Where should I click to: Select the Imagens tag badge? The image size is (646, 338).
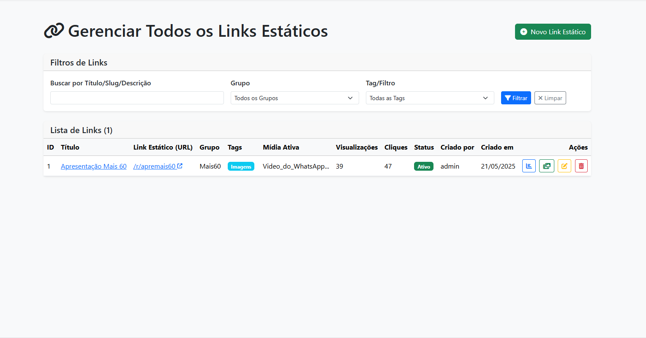pyautogui.click(x=241, y=166)
